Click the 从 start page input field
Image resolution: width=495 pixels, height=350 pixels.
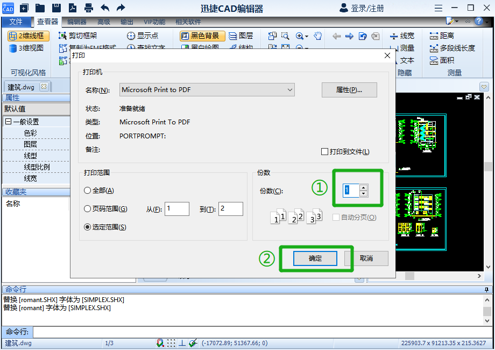tap(177, 209)
